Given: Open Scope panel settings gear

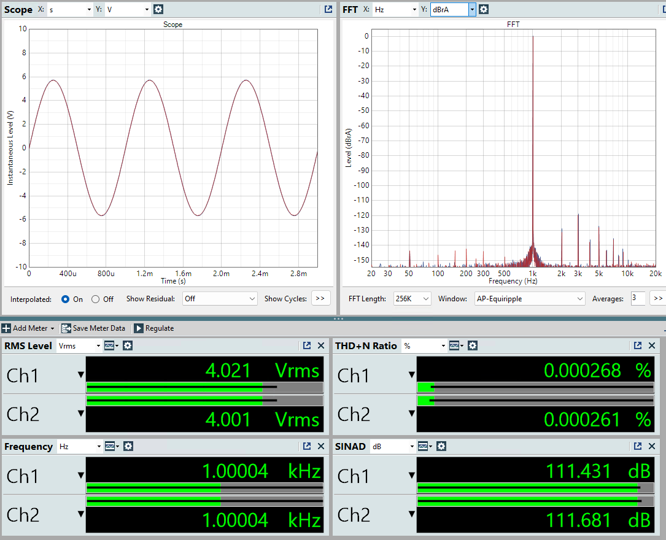Looking at the screenshot, I should (158, 9).
